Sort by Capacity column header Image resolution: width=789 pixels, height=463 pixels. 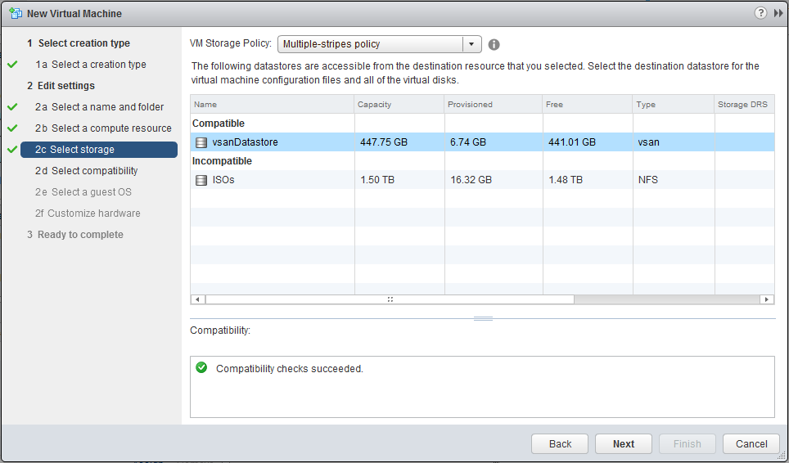pos(399,105)
